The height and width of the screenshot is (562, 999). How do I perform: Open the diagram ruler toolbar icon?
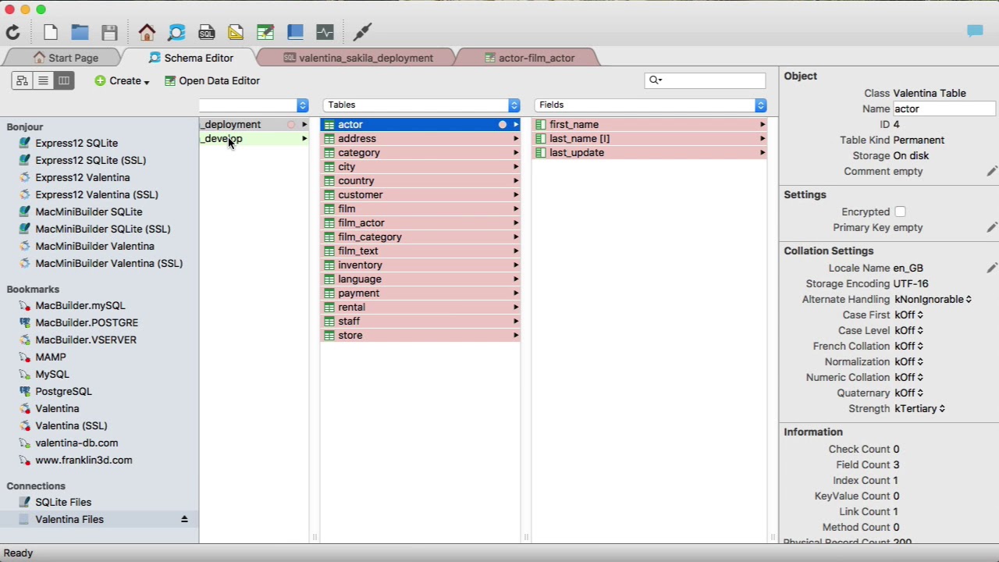[x=236, y=32]
